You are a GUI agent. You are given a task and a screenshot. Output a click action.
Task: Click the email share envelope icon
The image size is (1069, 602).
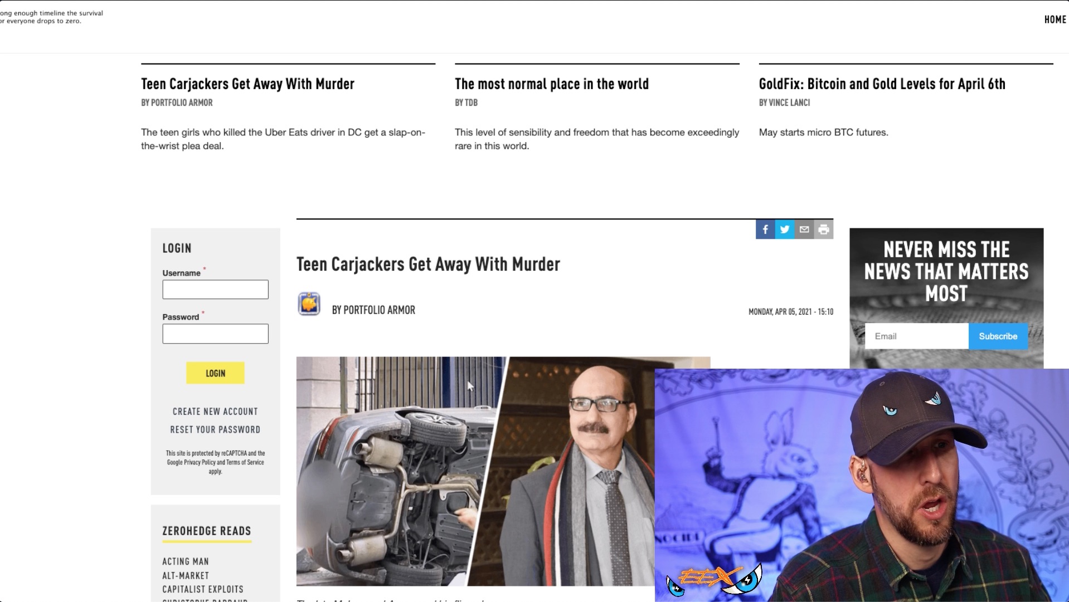tap(804, 229)
